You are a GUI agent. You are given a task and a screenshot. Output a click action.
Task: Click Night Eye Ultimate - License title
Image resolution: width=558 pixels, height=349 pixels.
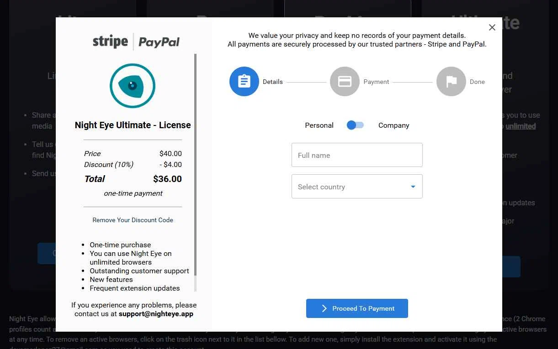pos(133,125)
